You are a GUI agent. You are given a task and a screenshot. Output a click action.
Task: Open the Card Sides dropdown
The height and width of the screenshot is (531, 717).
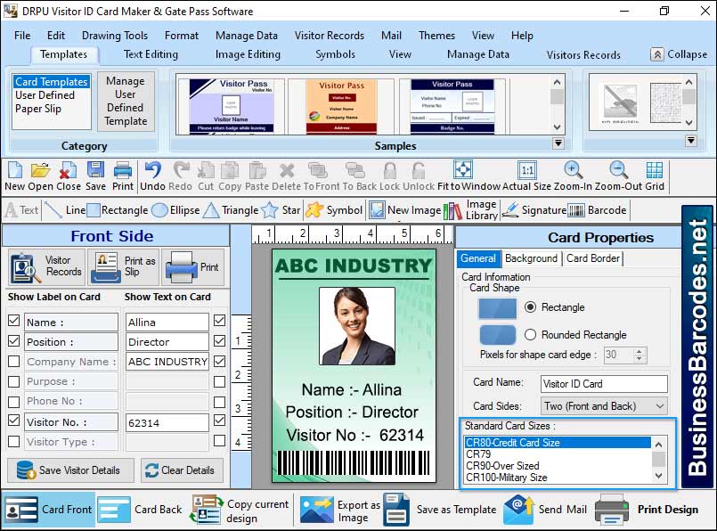click(658, 406)
